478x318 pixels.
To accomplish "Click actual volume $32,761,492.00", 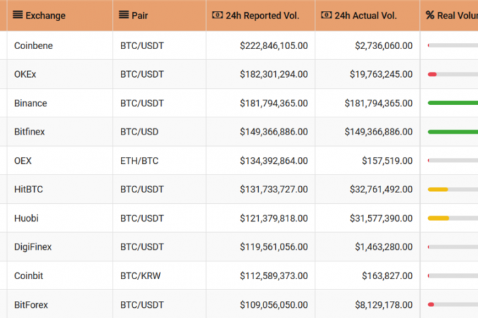I will [x=381, y=189].
